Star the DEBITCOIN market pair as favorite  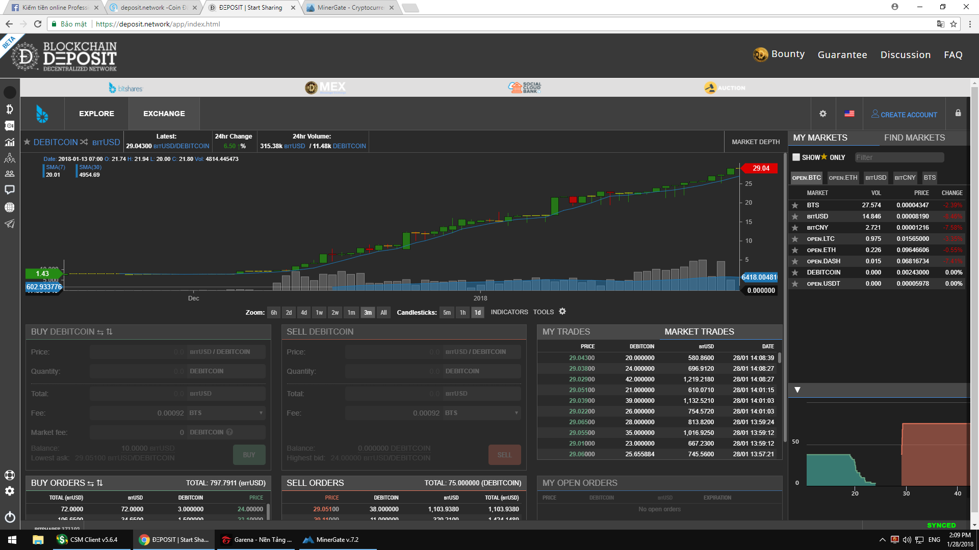pos(27,142)
